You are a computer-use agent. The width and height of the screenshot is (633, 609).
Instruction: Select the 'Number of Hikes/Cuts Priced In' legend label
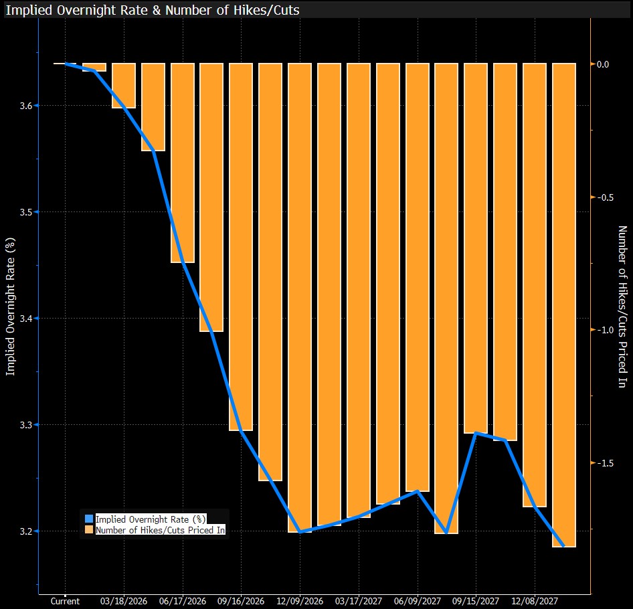coord(160,530)
